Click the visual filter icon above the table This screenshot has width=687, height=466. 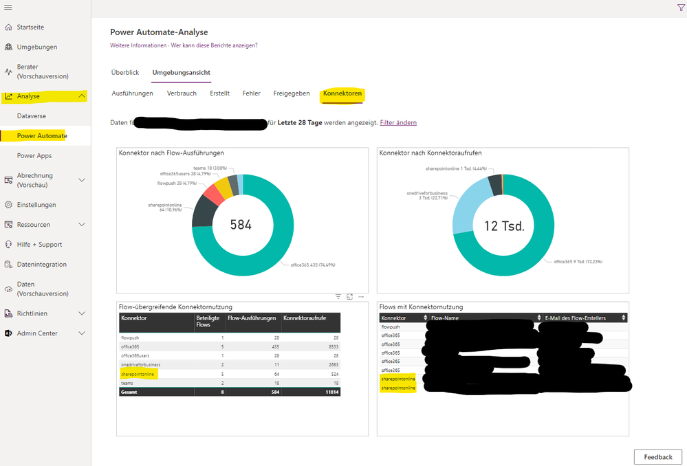[338, 296]
